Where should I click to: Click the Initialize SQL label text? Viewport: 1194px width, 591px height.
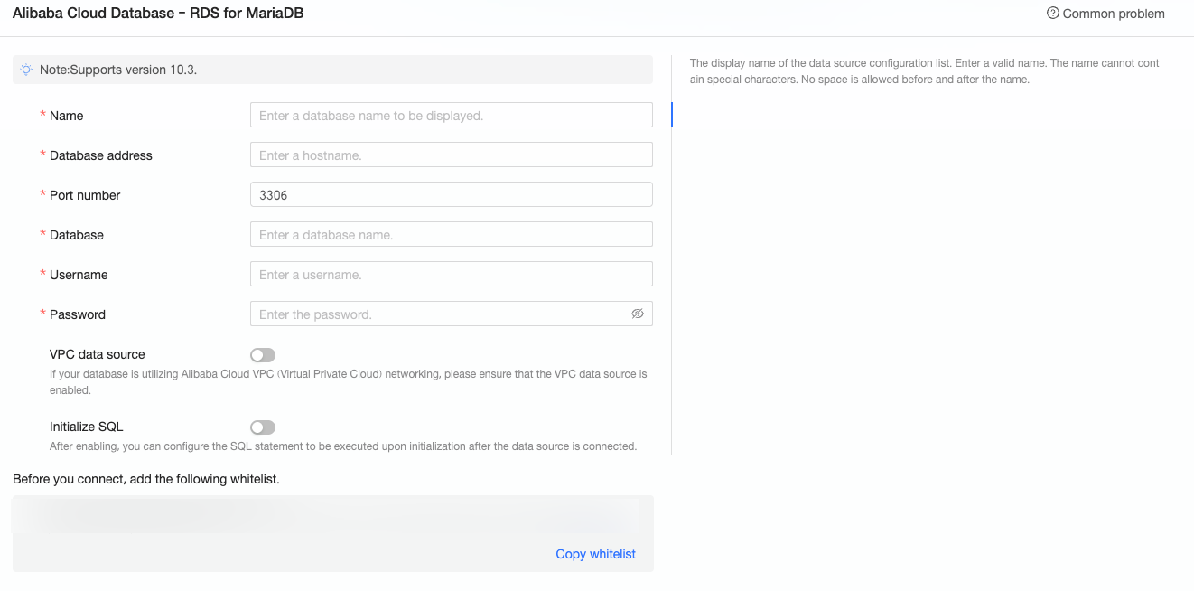tap(87, 427)
